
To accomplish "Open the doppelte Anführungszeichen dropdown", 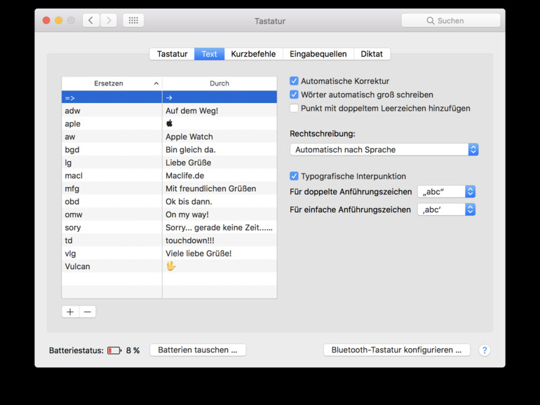I will click(447, 191).
